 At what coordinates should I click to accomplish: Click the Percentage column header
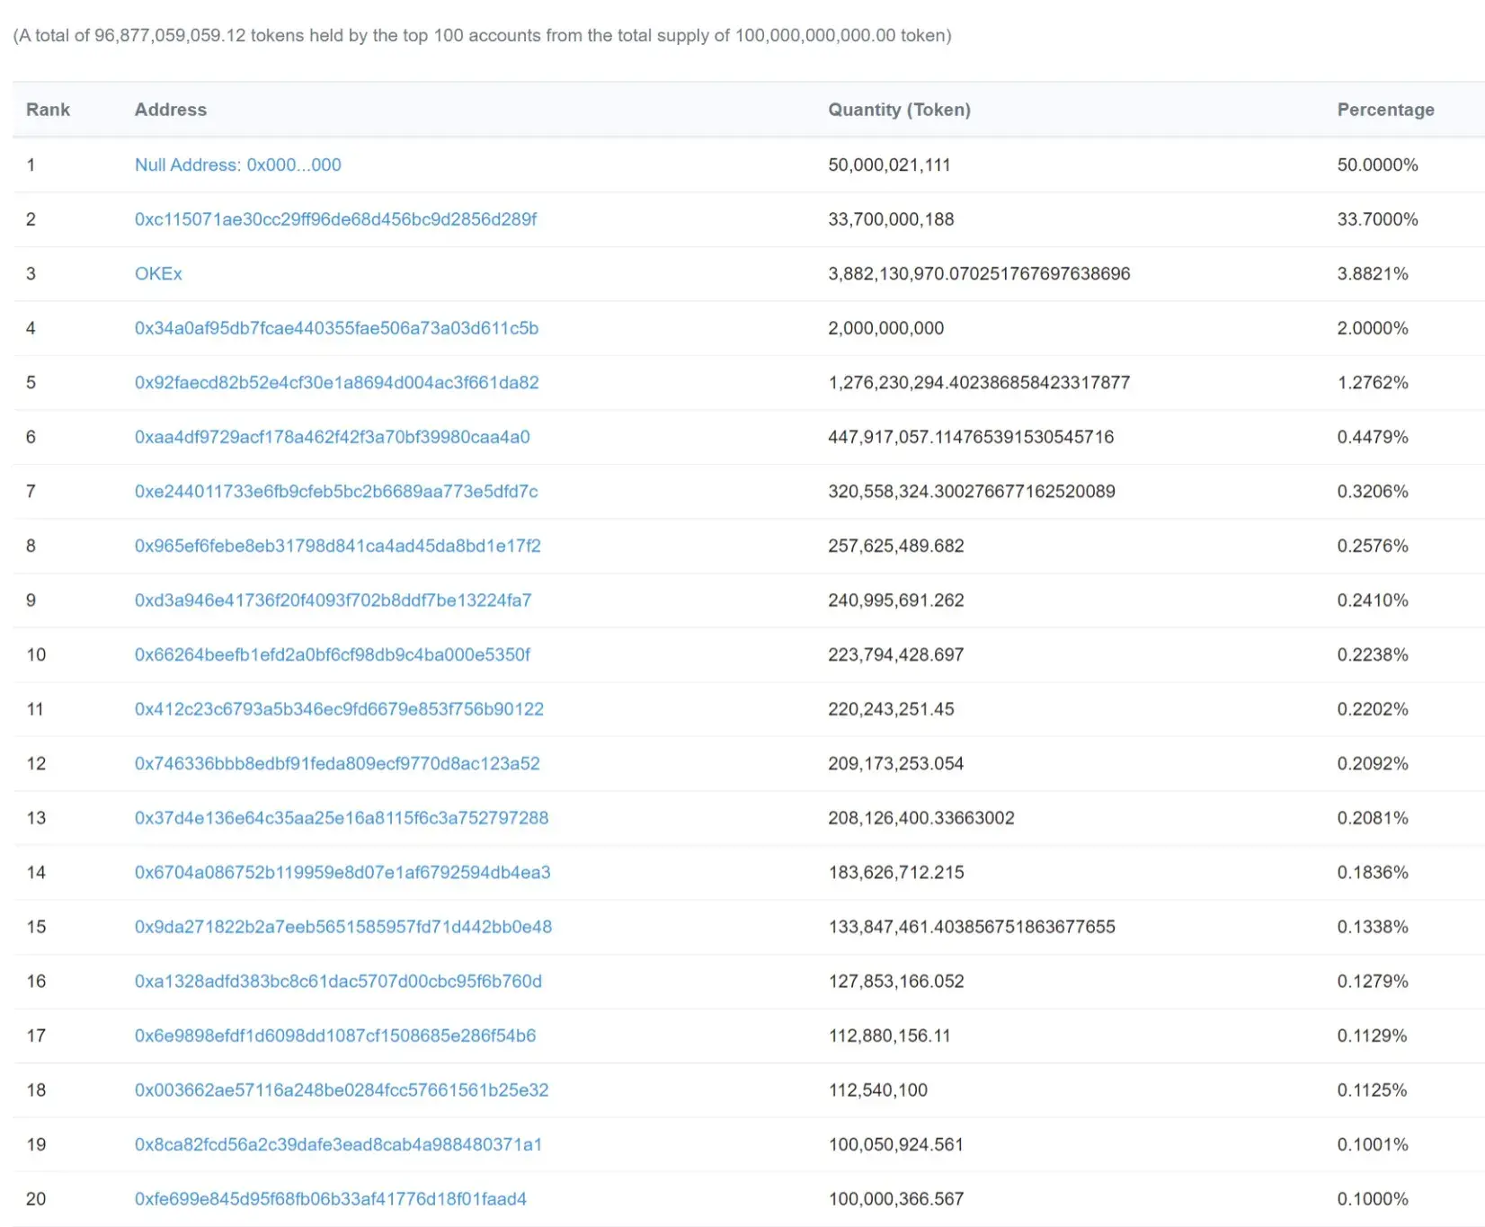pyautogui.click(x=1385, y=110)
